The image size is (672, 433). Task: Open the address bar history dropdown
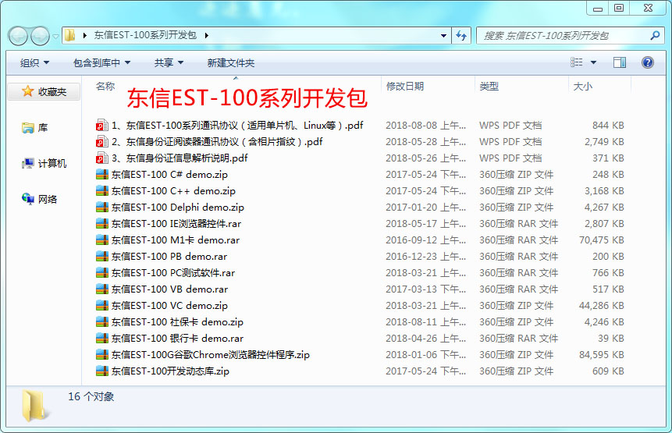pyautogui.click(x=443, y=36)
